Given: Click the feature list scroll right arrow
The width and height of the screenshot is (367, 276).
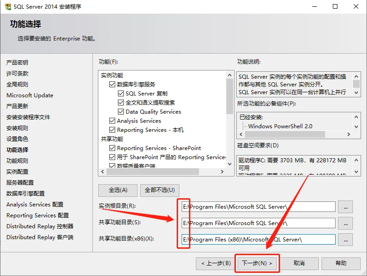Looking at the screenshot, I should pyautogui.click(x=222, y=171).
